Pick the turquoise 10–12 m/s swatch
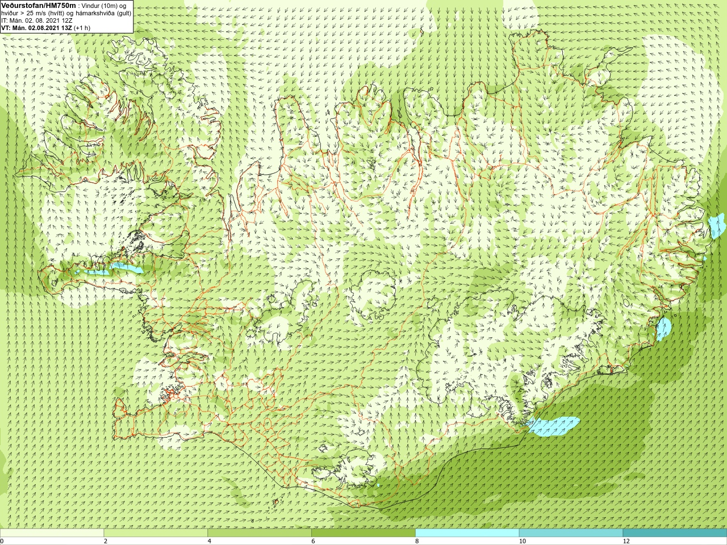This screenshot has width=727, height=545. (571, 533)
